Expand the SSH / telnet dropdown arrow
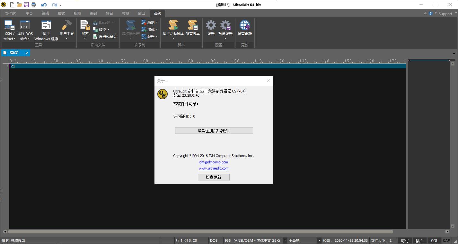 [x=14, y=39]
